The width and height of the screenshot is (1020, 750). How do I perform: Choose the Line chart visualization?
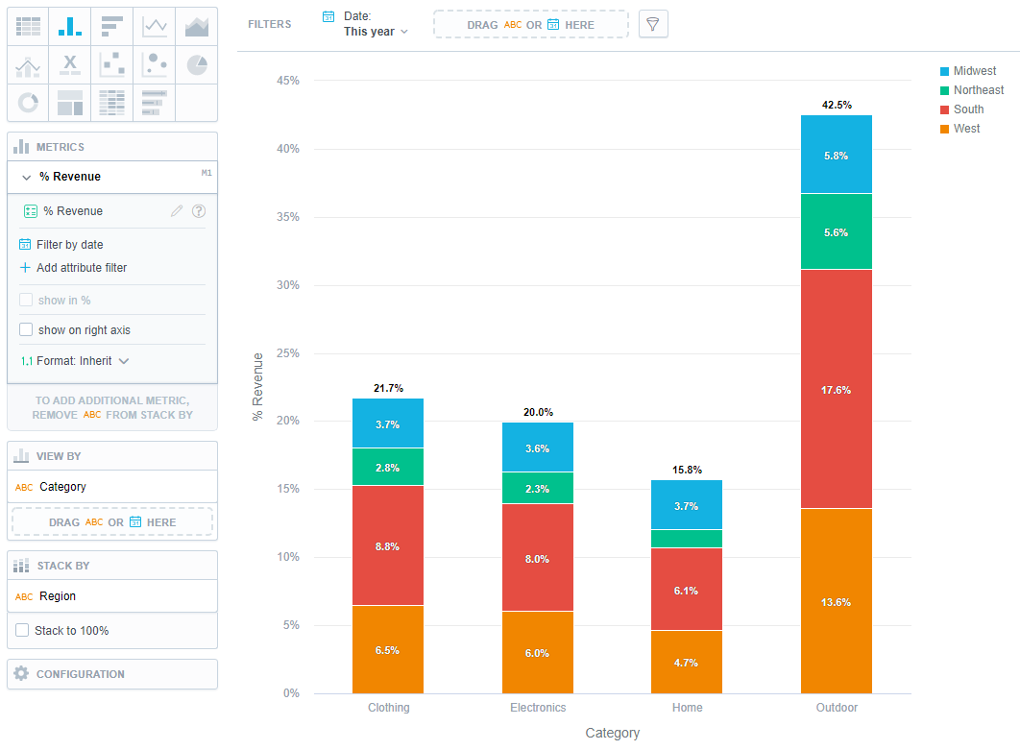(155, 27)
